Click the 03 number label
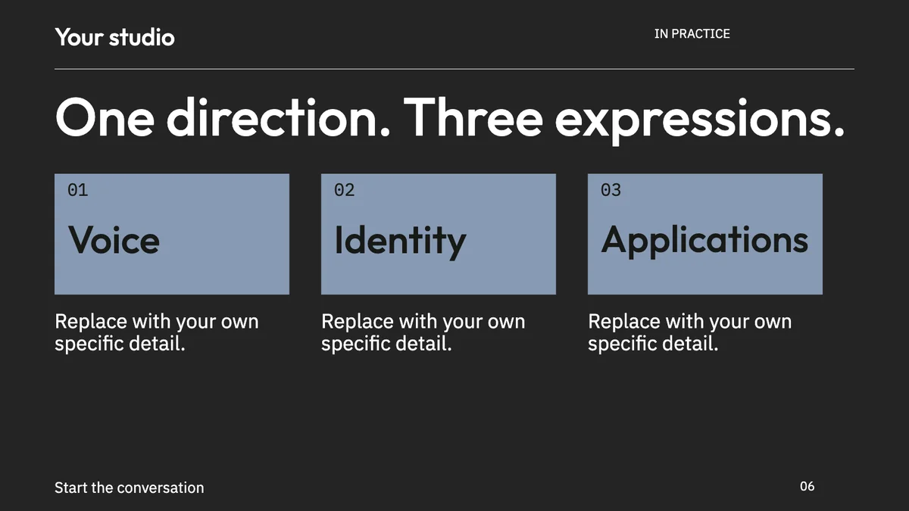The width and height of the screenshot is (909, 511). coord(611,190)
